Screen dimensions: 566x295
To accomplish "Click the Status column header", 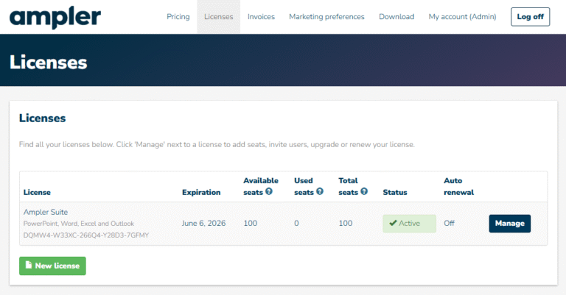I will click(395, 192).
